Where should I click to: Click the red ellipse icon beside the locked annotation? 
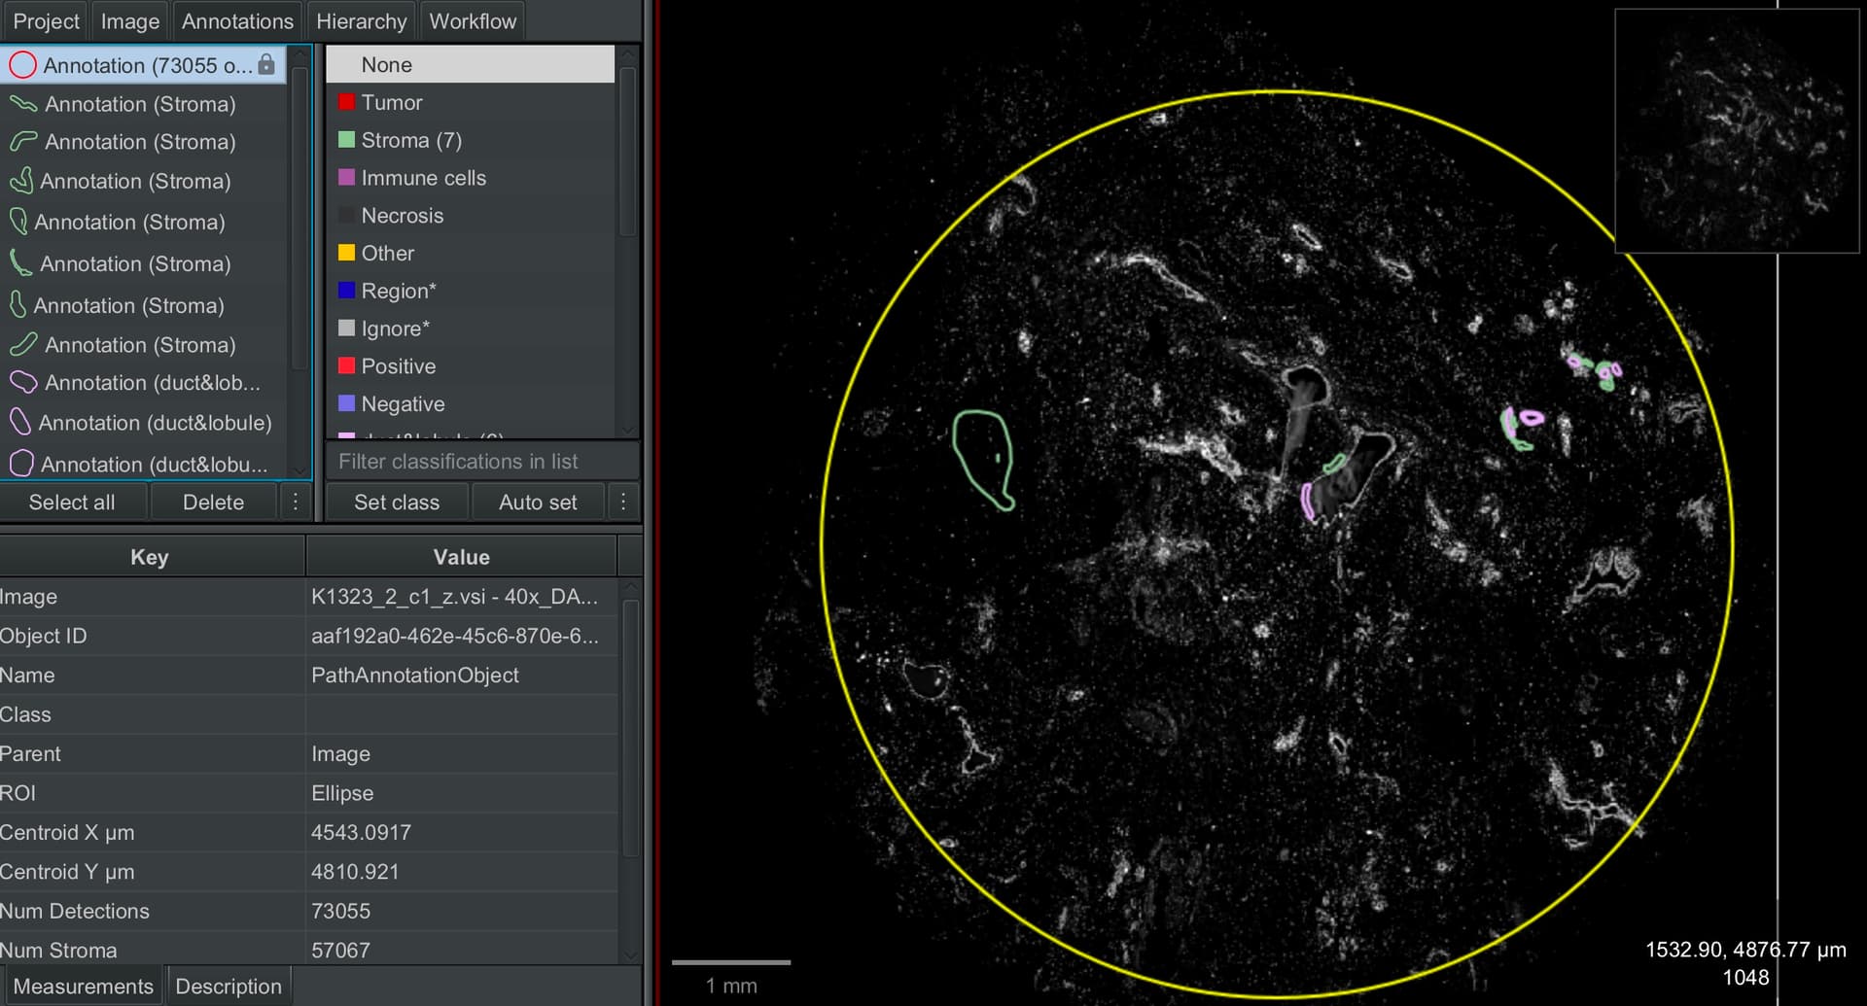(x=22, y=64)
